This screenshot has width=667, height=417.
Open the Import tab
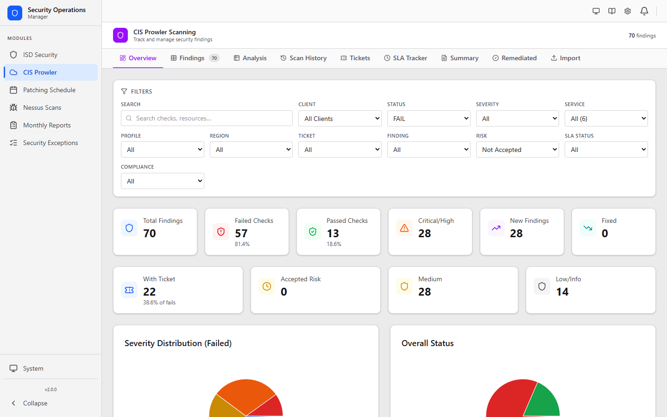566,58
